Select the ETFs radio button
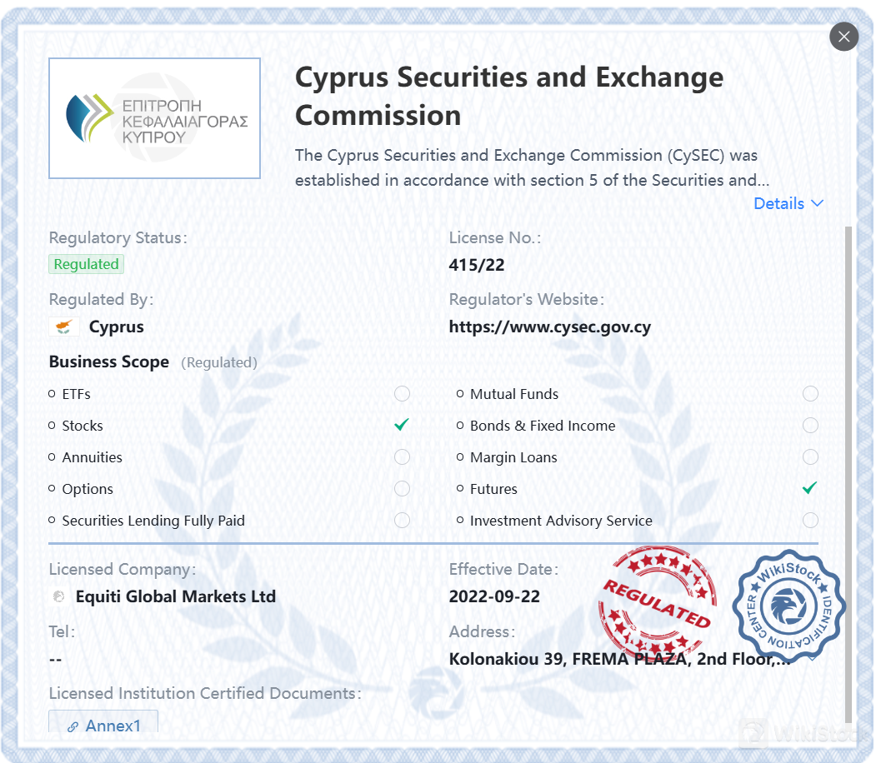This screenshot has height=763, width=876. coord(402,393)
